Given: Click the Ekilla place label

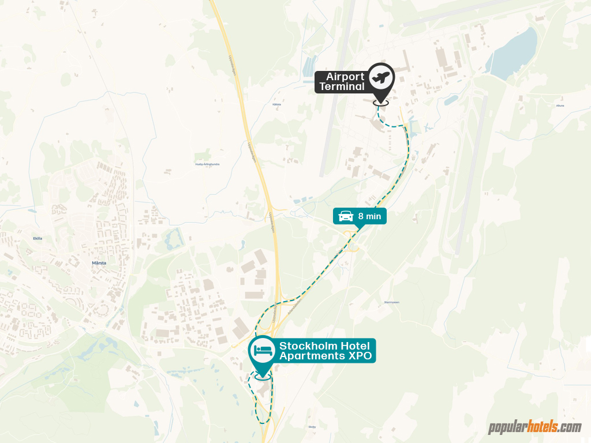Looking at the screenshot, I should [38, 238].
